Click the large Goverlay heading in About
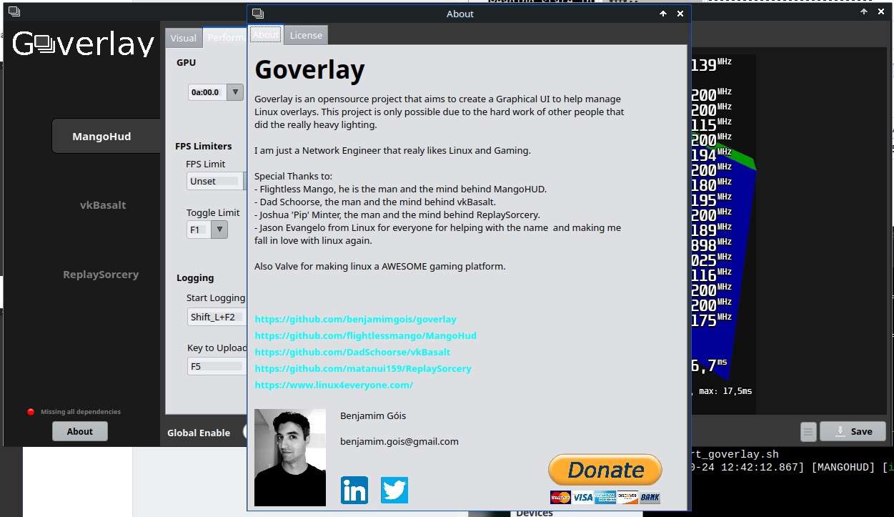894x517 pixels. pos(309,69)
